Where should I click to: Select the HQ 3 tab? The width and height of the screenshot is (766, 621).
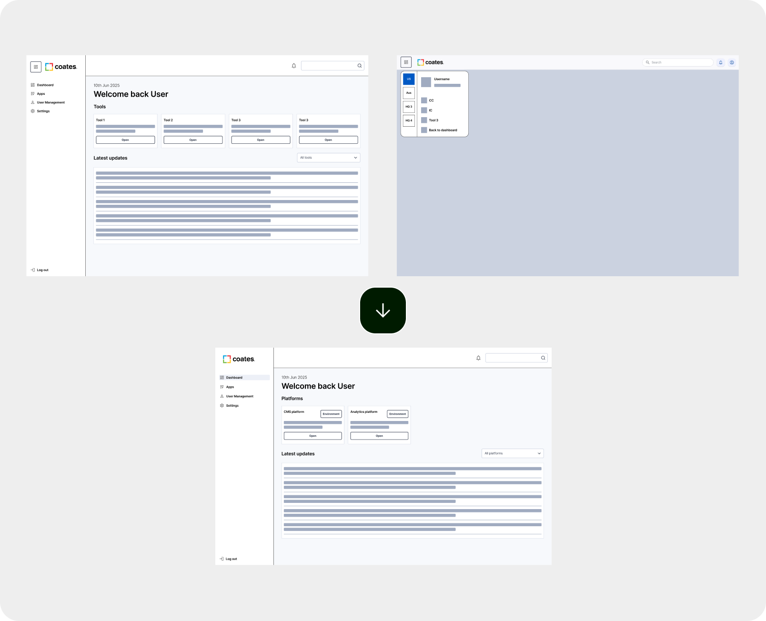click(409, 107)
